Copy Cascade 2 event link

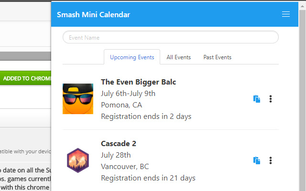[257, 160]
